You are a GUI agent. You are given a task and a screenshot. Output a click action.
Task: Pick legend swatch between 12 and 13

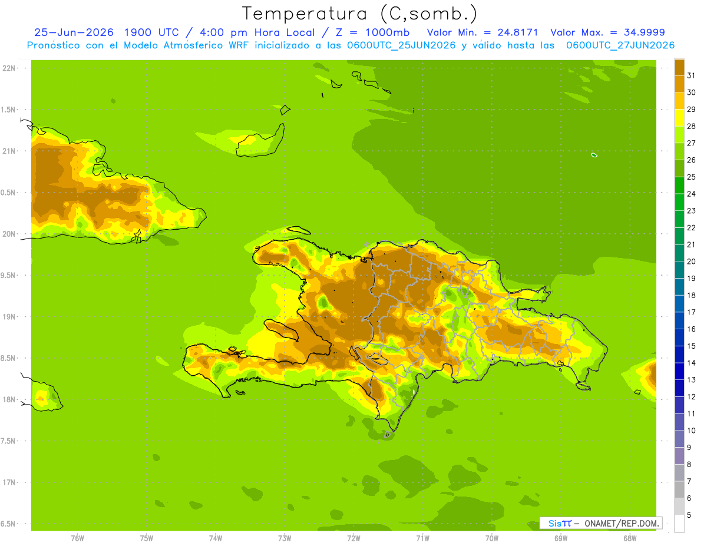tap(679, 388)
